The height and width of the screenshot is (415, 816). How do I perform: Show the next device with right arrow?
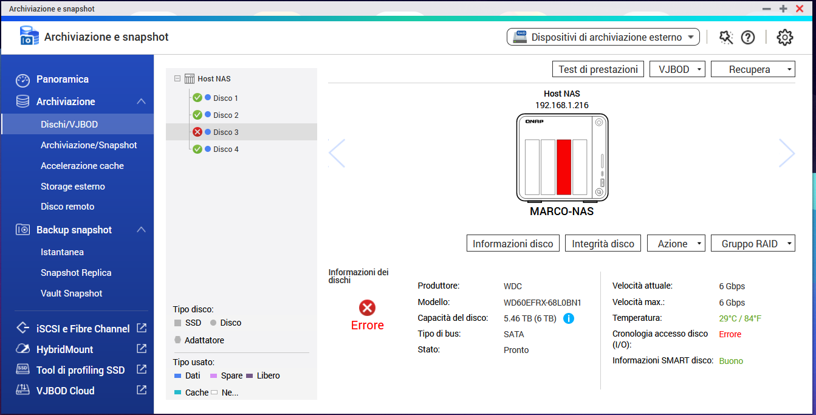click(x=787, y=153)
